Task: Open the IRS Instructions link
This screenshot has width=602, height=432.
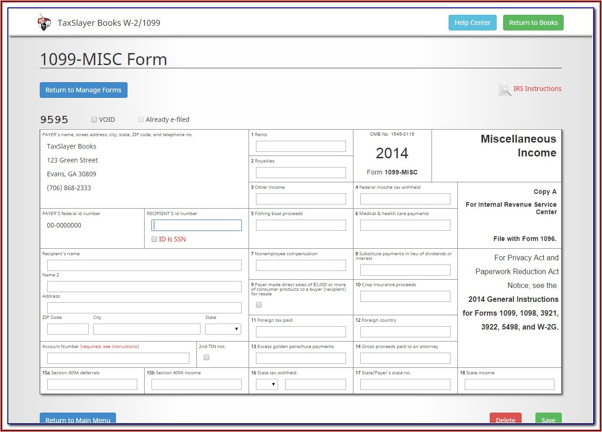Action: click(x=537, y=89)
